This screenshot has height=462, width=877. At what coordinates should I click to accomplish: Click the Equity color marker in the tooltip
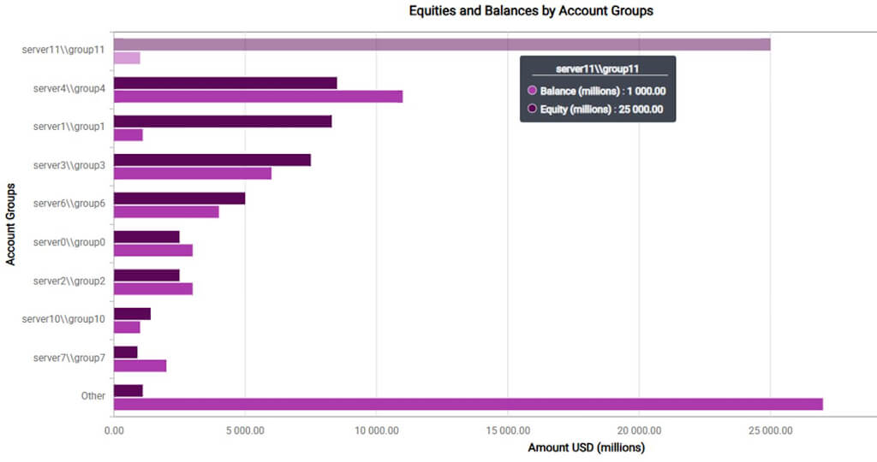(x=533, y=109)
